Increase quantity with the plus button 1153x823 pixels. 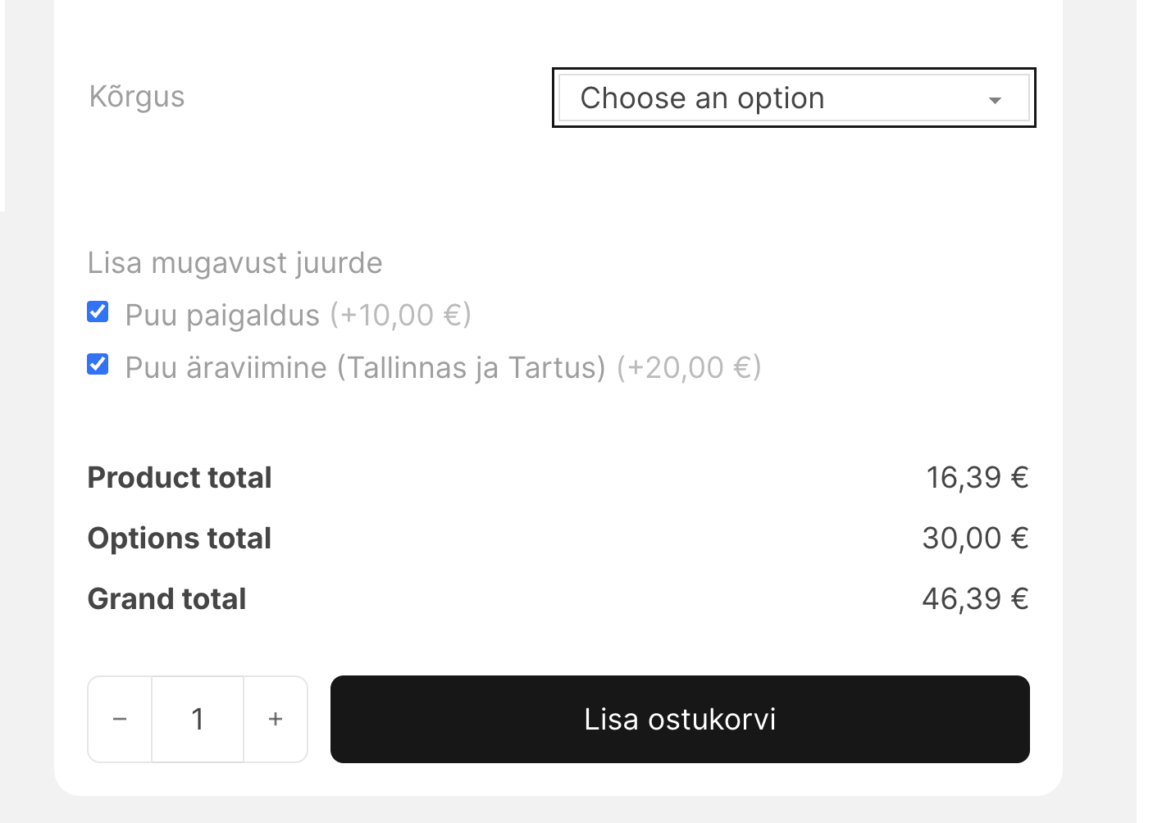click(x=276, y=720)
